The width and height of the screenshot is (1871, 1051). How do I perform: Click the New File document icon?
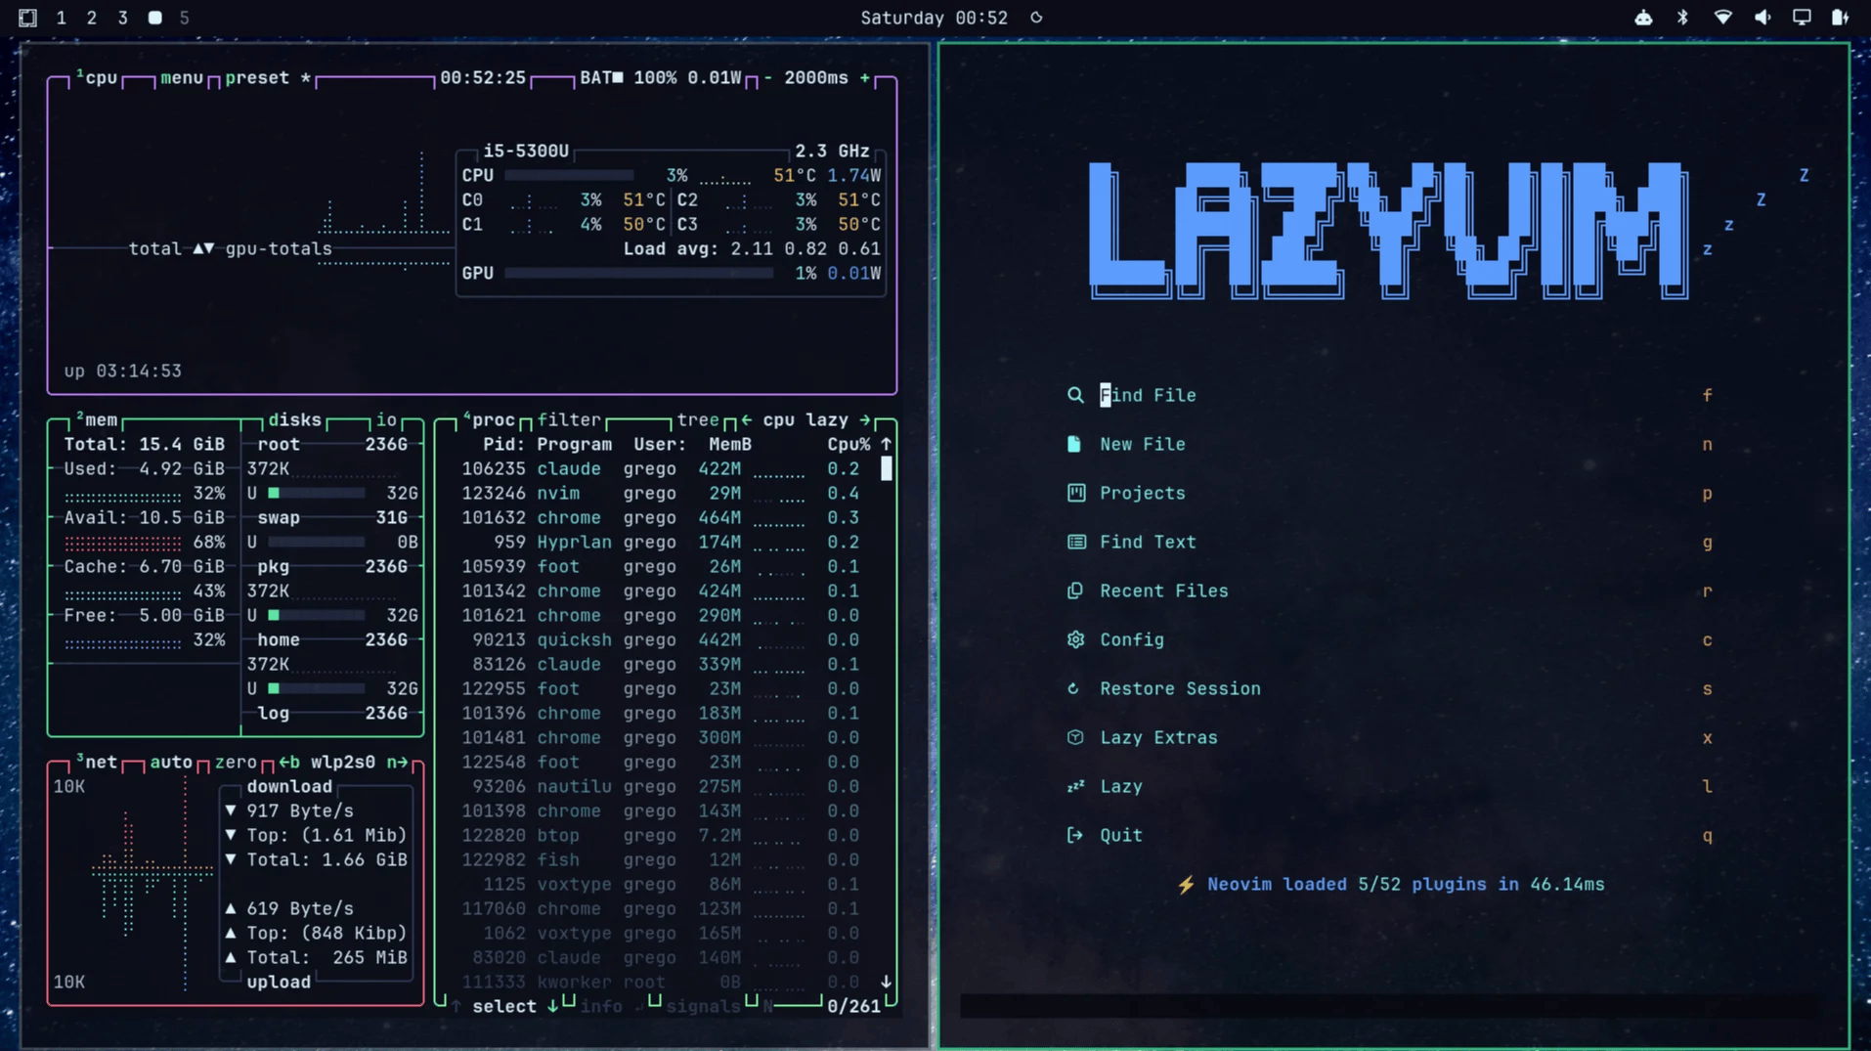coord(1074,444)
